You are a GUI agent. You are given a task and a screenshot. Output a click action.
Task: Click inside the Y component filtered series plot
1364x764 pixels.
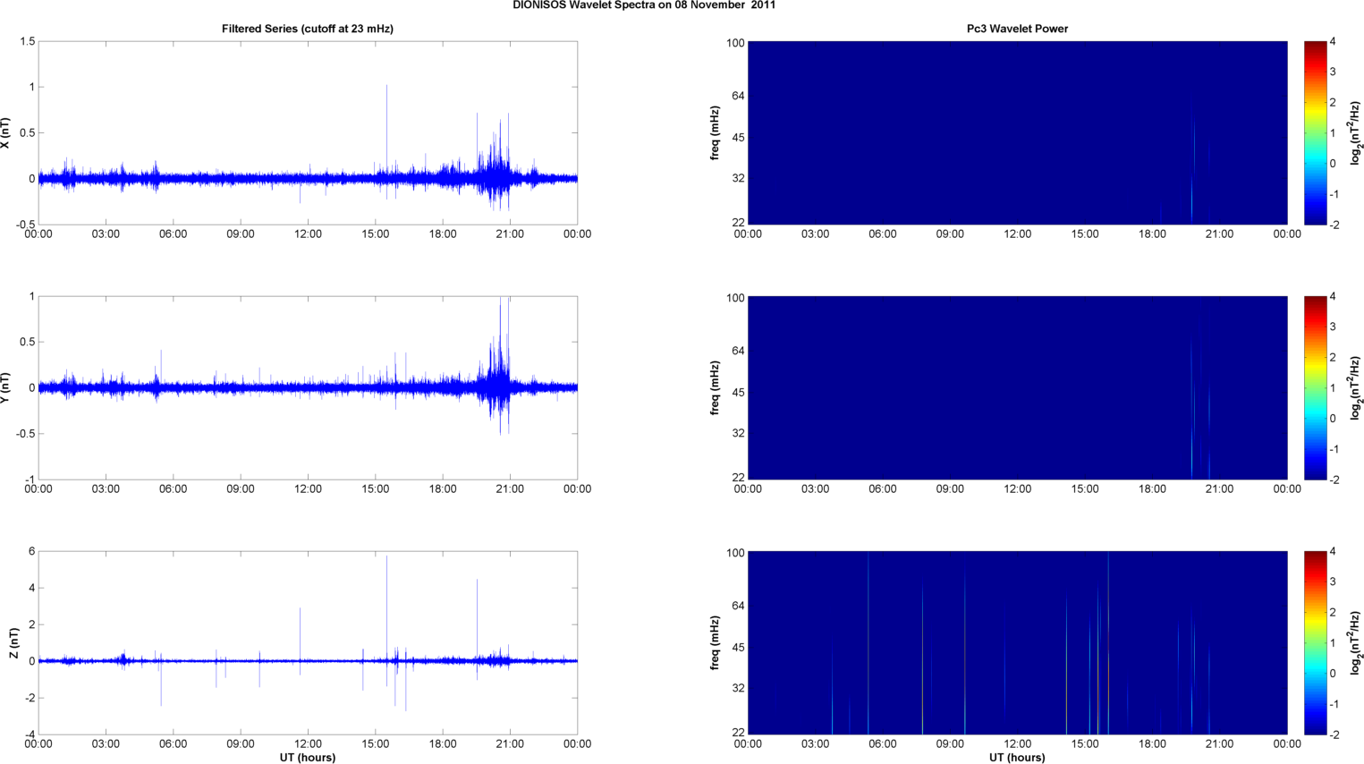[x=308, y=387]
